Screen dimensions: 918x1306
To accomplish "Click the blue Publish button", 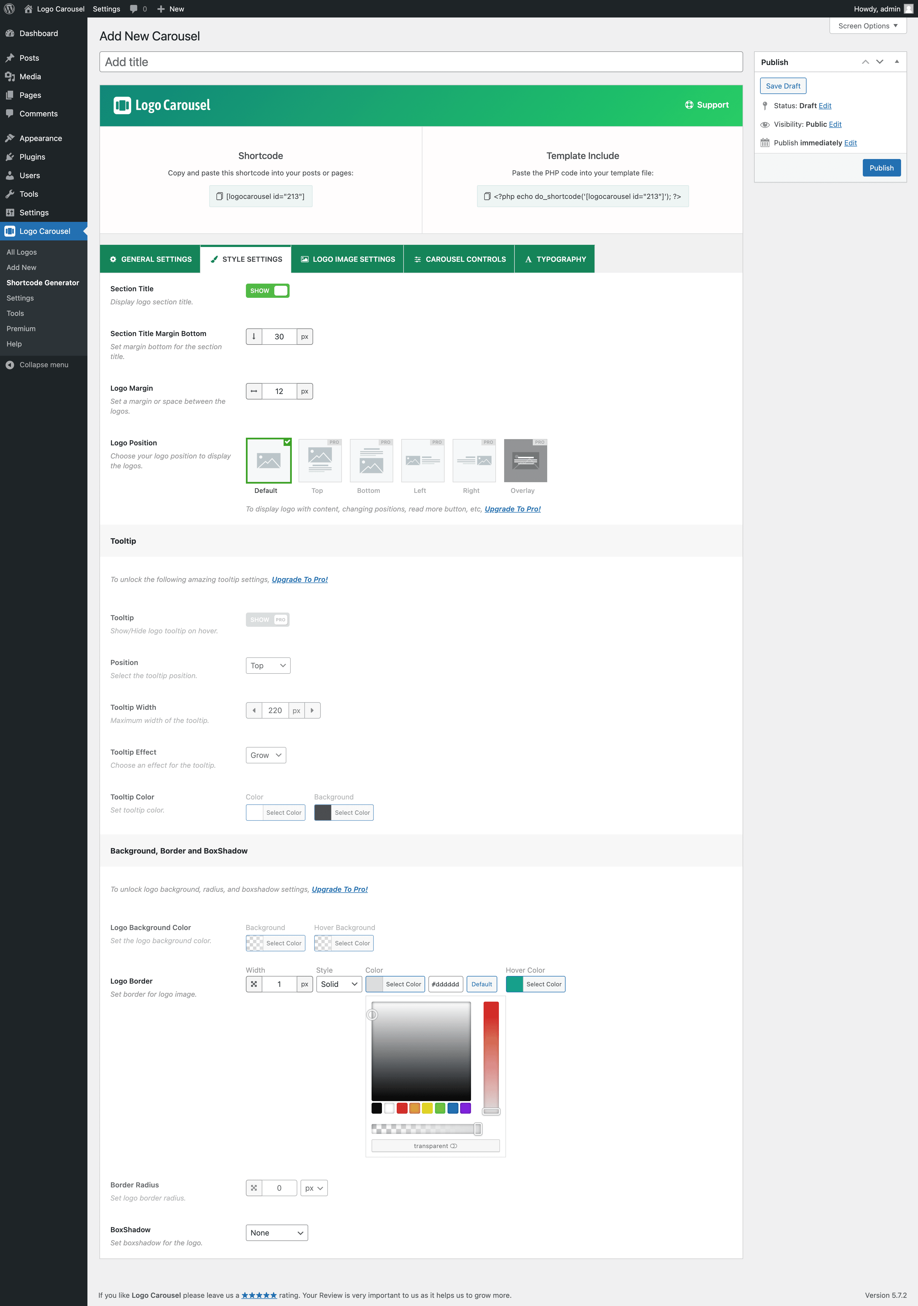I will pyautogui.click(x=881, y=168).
